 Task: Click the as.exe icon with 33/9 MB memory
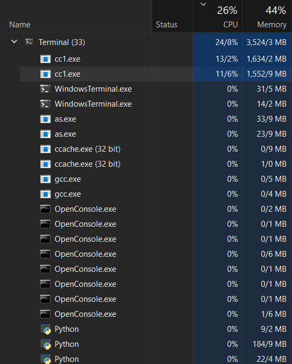click(x=46, y=119)
